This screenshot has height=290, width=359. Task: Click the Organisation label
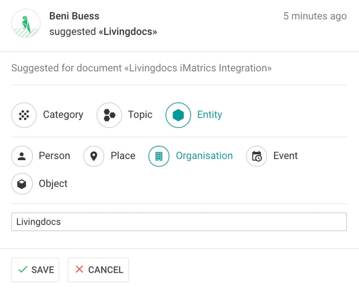[x=204, y=156]
